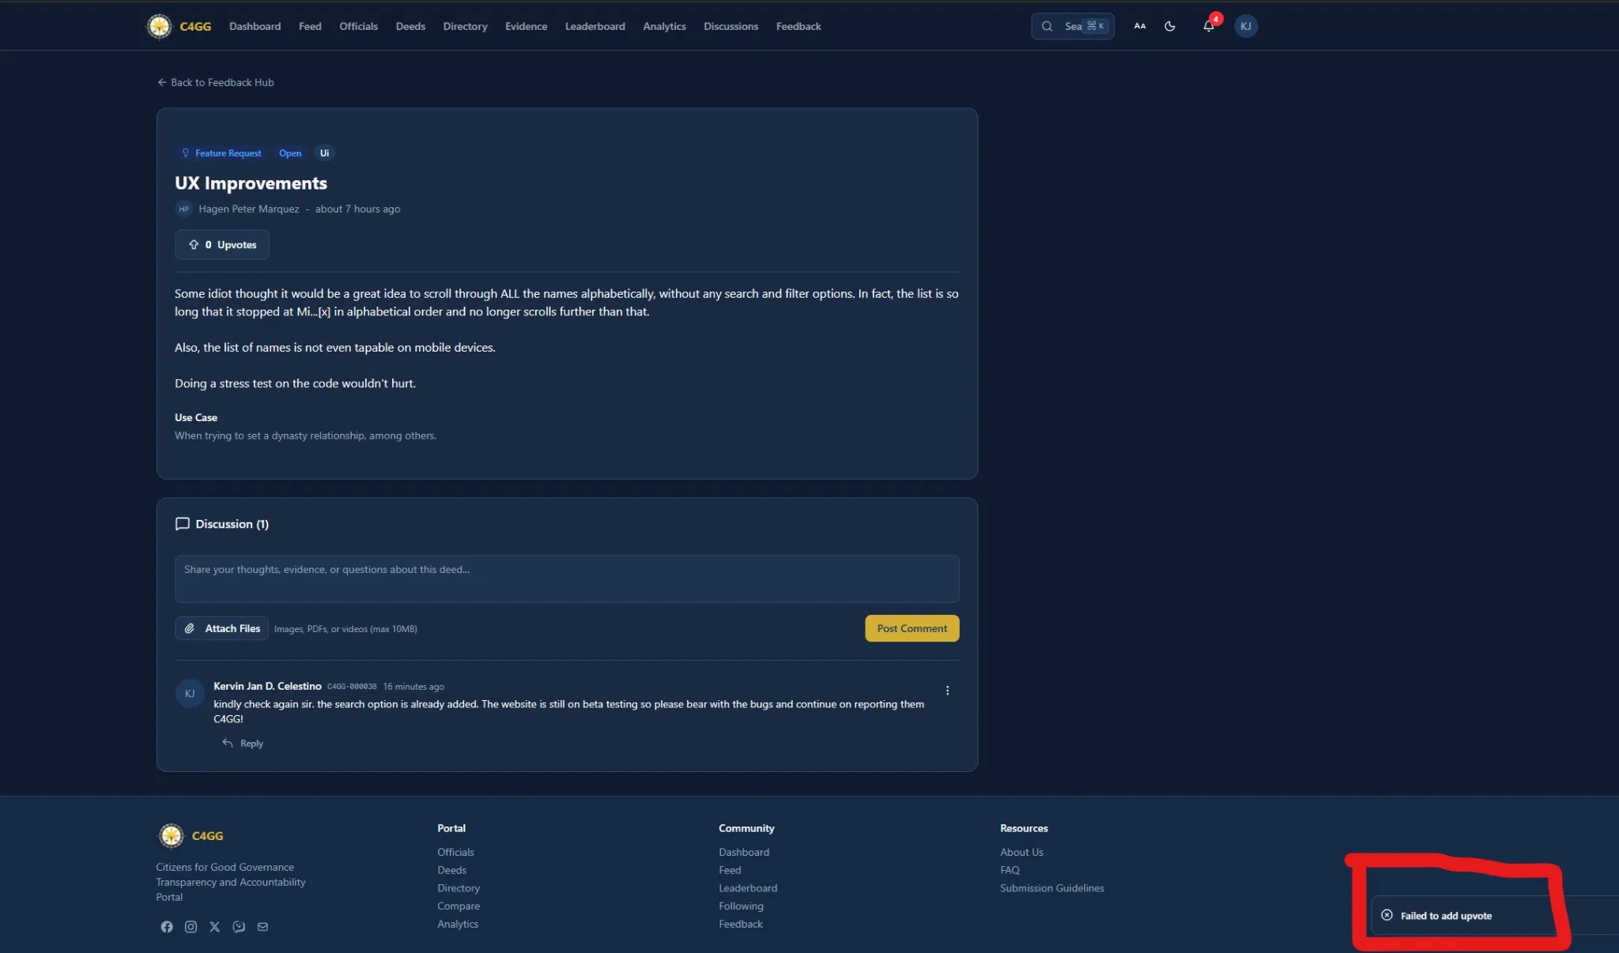Open the comment's three-dot options menu
The height and width of the screenshot is (953, 1619).
click(x=947, y=691)
